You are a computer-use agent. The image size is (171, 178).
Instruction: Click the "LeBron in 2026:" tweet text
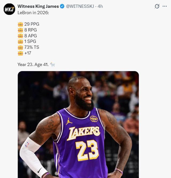pos(33,12)
